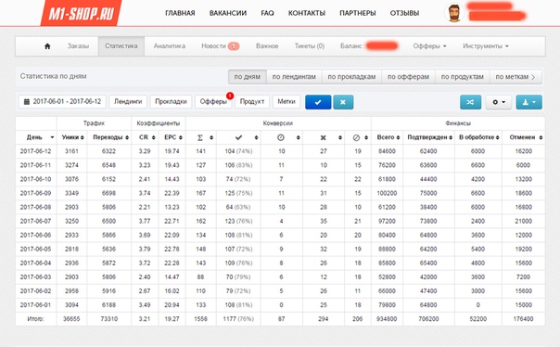Image resolution: width=560 pixels, height=347 pixels.
Task: Open the download export dropdown
Action: (x=528, y=102)
